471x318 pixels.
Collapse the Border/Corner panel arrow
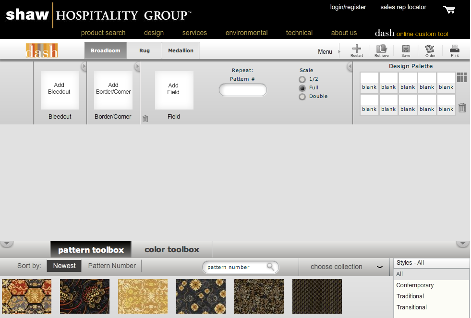click(x=137, y=66)
